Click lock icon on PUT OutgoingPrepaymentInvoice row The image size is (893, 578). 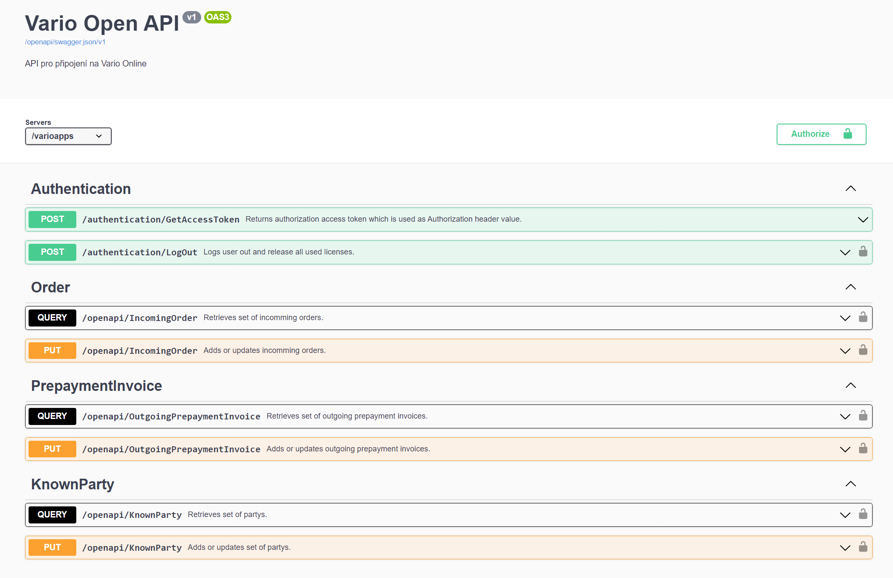863,448
